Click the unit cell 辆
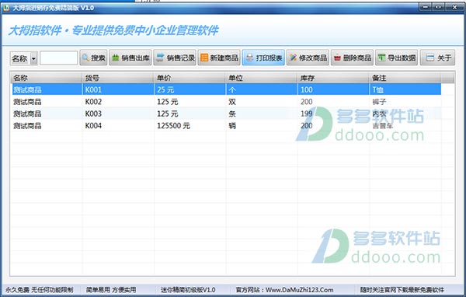 [x=232, y=126]
